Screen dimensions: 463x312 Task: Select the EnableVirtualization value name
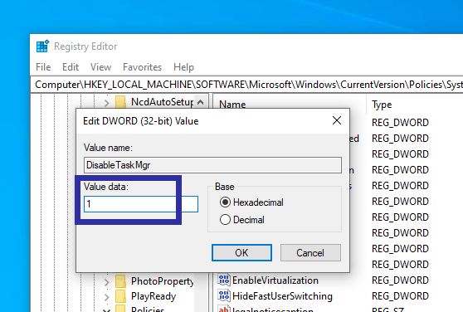275,280
